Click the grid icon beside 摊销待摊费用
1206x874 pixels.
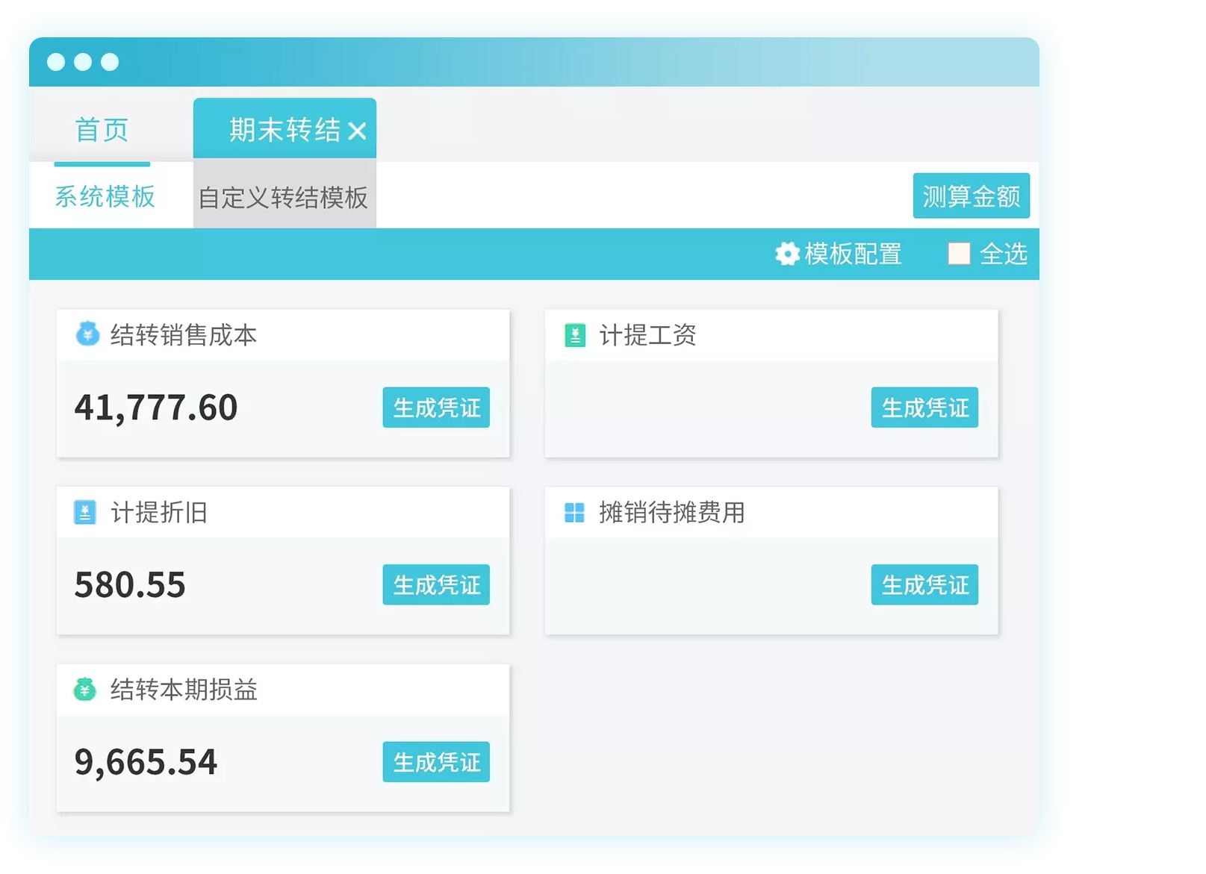tap(574, 512)
